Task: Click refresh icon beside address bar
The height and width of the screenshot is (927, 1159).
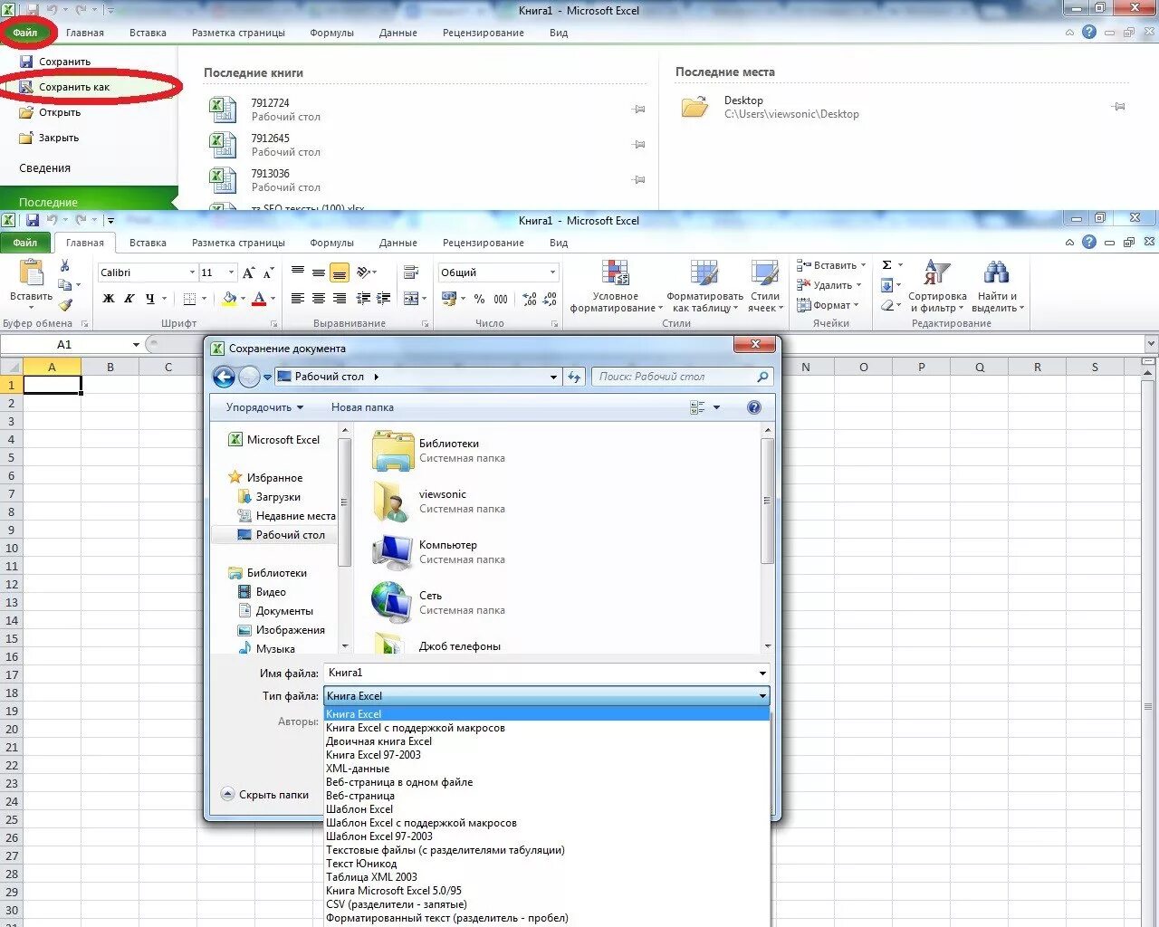Action: coord(574,377)
